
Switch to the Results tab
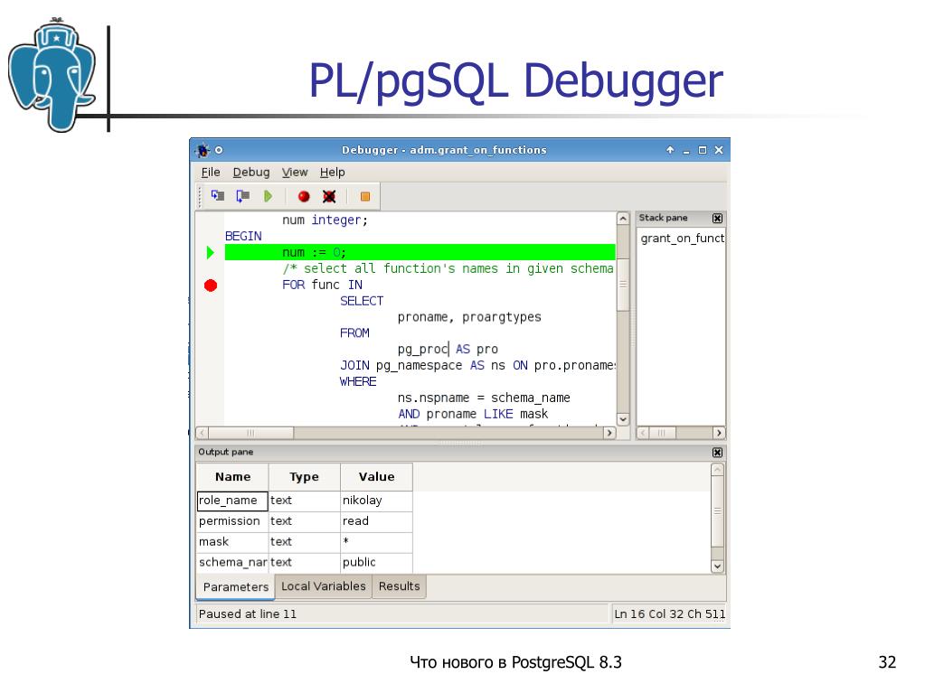tap(400, 586)
